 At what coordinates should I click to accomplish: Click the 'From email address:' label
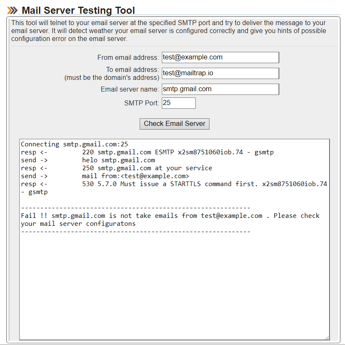pos(128,57)
